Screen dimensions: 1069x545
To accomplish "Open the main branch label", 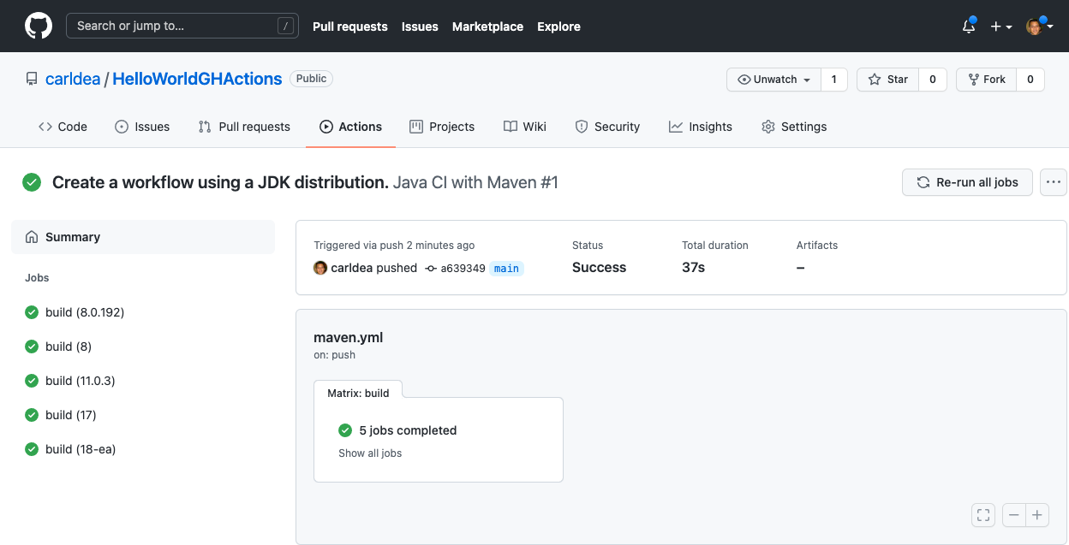I will pos(506,269).
